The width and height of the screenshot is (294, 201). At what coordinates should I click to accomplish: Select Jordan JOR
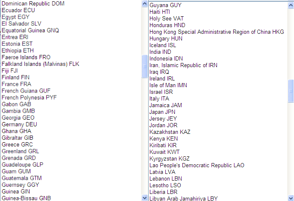[163, 125]
